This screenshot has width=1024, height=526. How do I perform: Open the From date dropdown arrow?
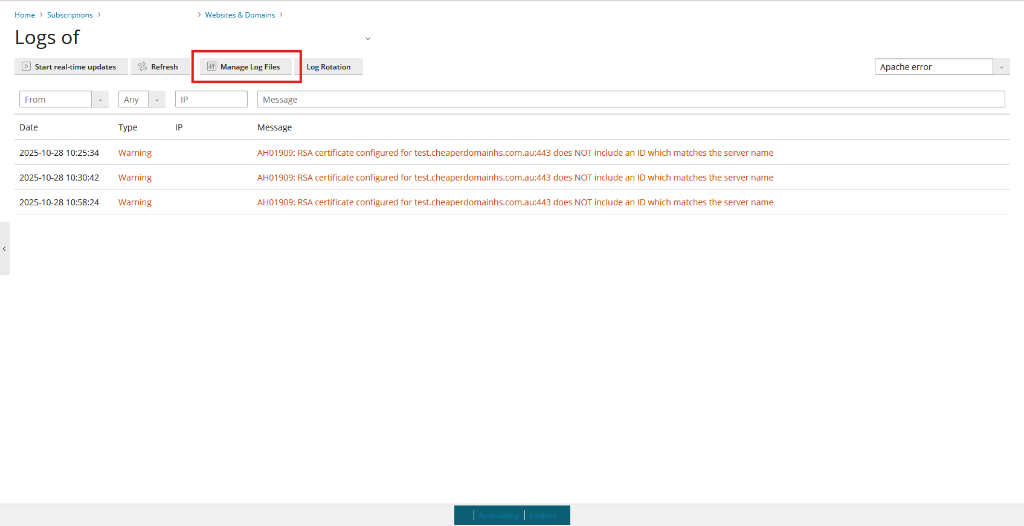click(100, 100)
